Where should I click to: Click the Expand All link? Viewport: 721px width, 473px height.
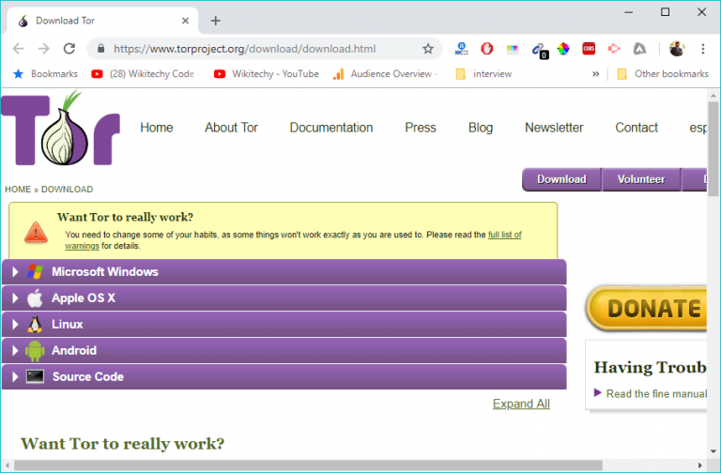point(521,404)
